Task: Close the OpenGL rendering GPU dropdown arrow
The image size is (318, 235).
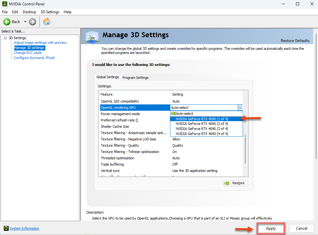Action: [x=240, y=108]
